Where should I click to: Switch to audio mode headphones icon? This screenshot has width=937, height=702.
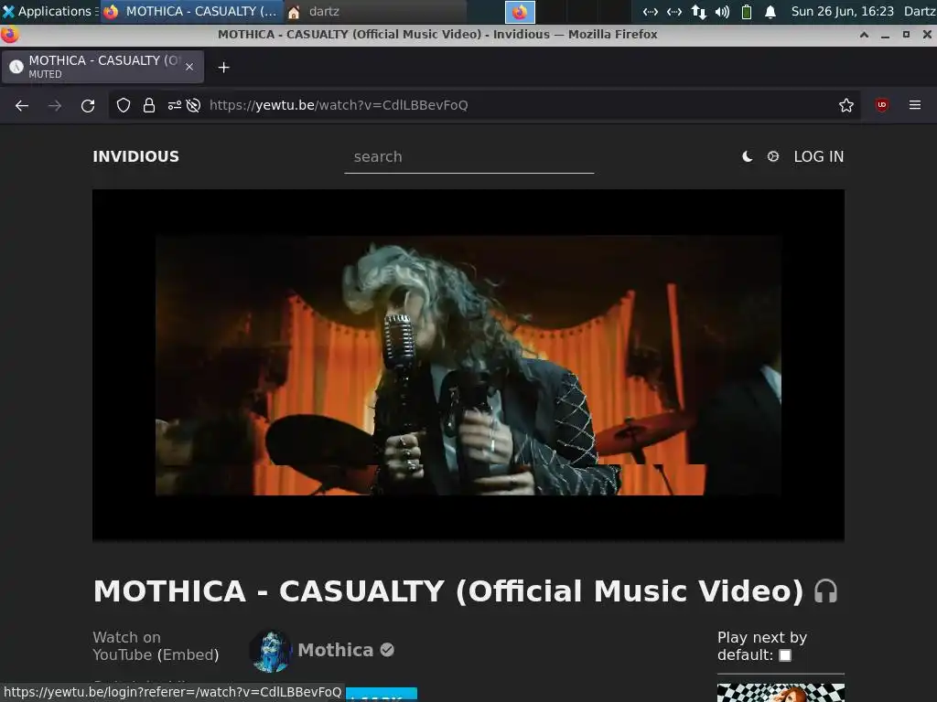[x=825, y=591]
